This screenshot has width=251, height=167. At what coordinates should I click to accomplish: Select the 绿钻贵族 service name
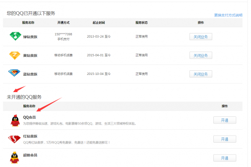pyautogui.click(x=30, y=37)
